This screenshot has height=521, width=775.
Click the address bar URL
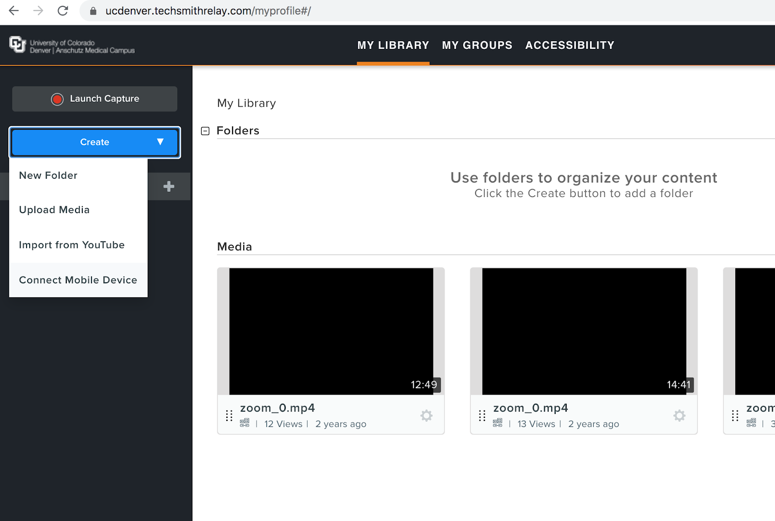[x=208, y=11]
